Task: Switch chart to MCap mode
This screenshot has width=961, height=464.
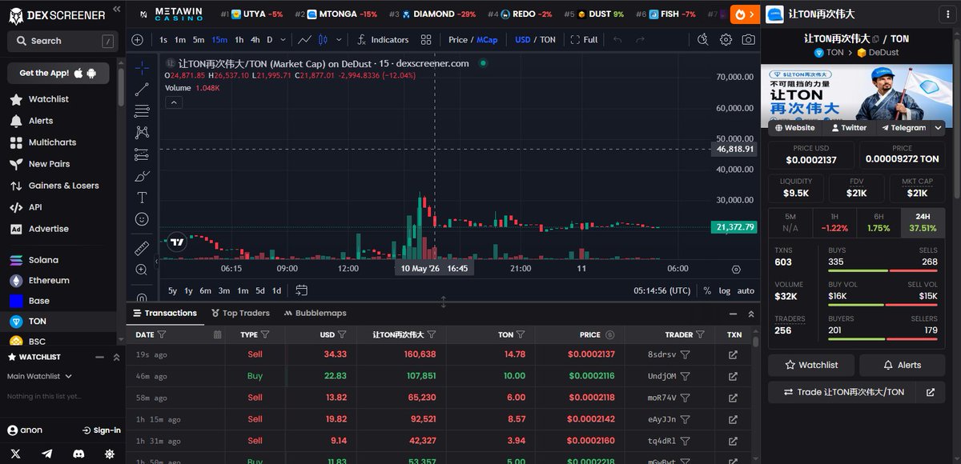Action: (x=487, y=39)
